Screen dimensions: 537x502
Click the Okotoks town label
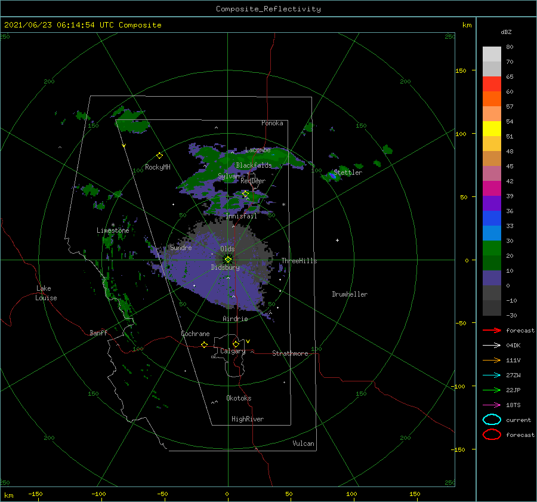[239, 398]
